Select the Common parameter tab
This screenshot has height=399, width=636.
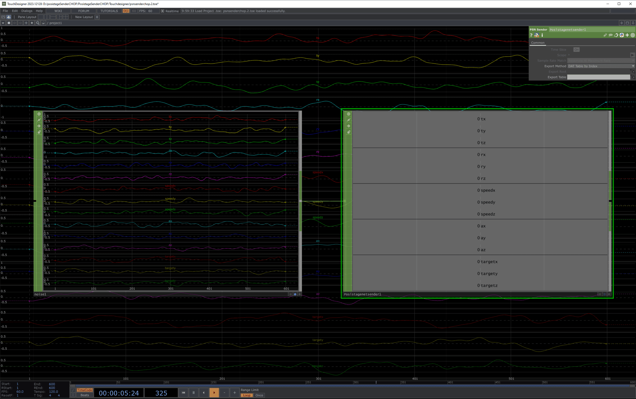tap(538, 43)
